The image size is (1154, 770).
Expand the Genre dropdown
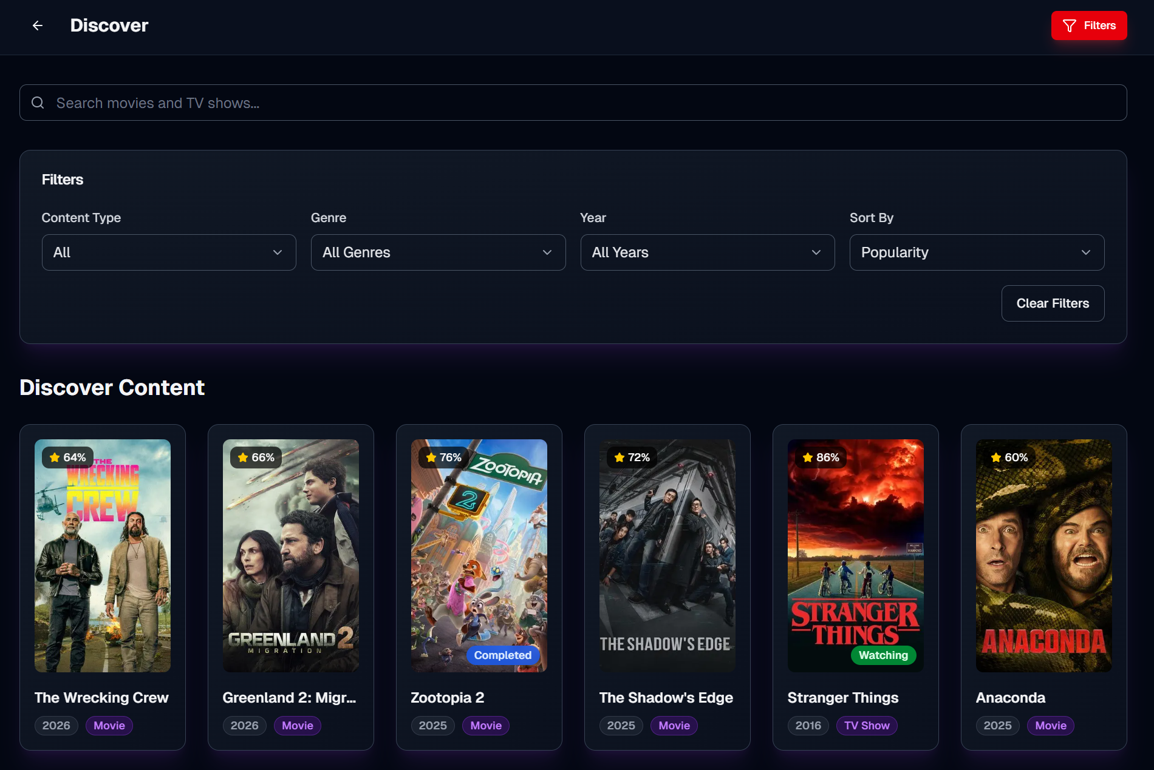pyautogui.click(x=437, y=252)
